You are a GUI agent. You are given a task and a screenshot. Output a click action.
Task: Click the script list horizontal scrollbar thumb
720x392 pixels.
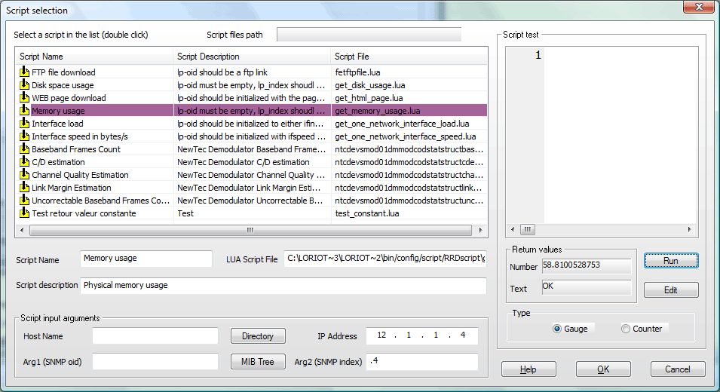click(x=250, y=230)
